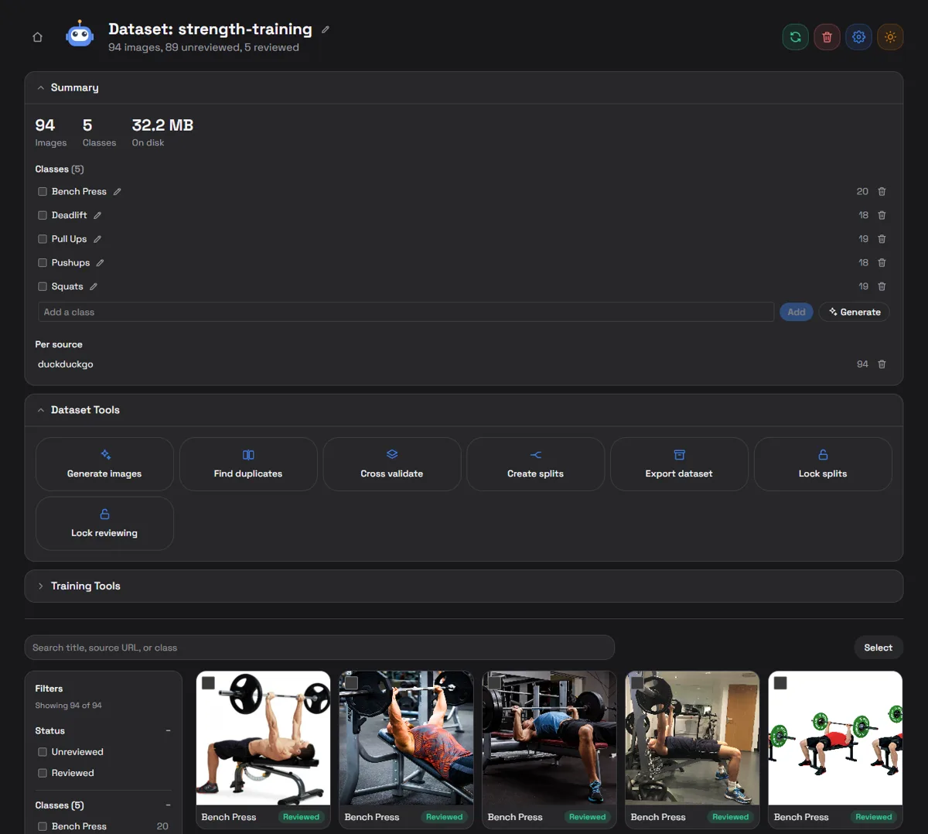Collapse the Summary section
Image resolution: width=928 pixels, height=834 pixels.
tap(41, 88)
